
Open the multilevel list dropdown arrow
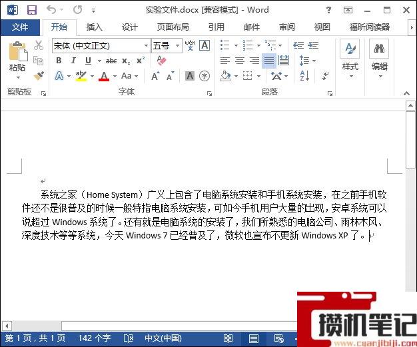pyautogui.click(x=280, y=45)
